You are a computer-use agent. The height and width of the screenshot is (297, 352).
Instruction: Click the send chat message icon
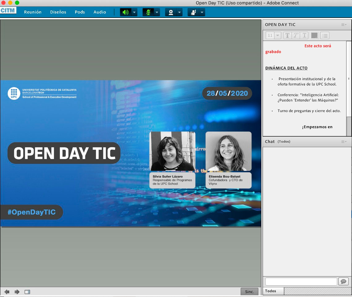[x=343, y=282]
